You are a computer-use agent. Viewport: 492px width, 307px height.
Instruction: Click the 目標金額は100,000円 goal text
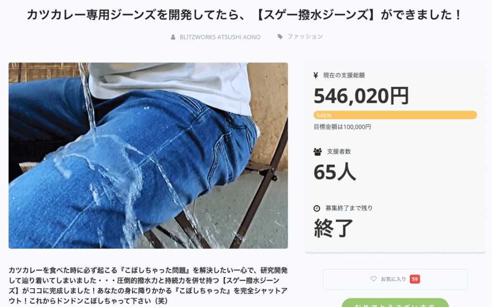pyautogui.click(x=342, y=127)
